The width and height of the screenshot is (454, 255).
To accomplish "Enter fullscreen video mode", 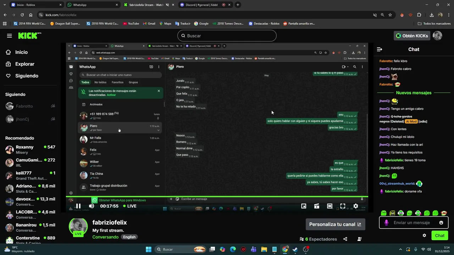I will tap(343, 206).
